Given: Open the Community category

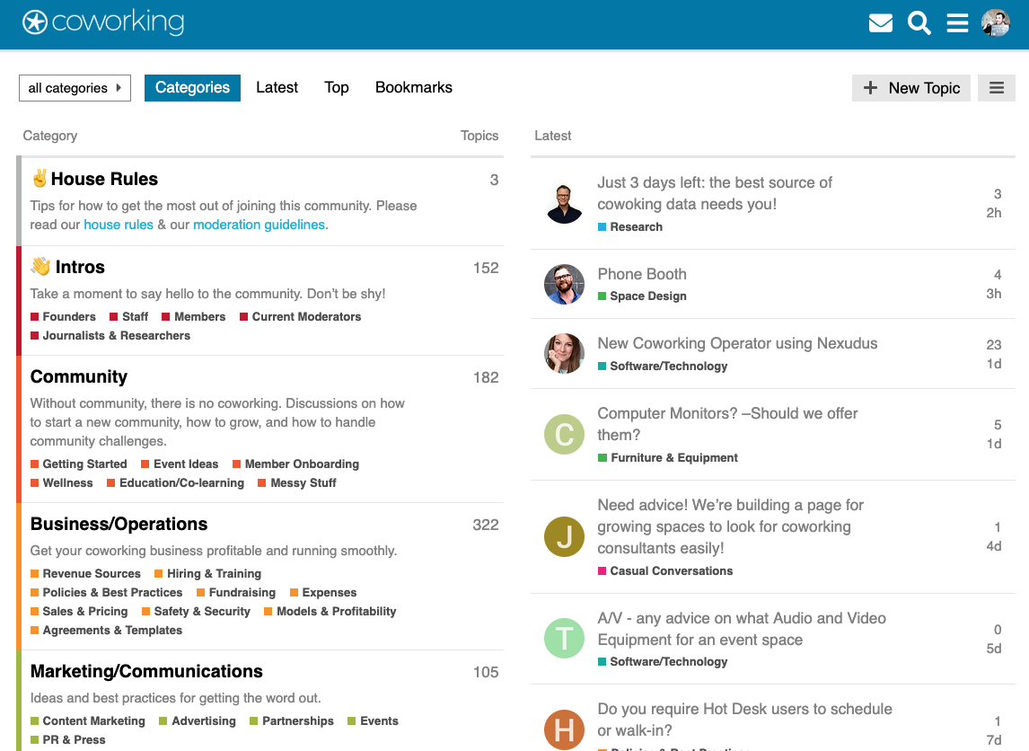Looking at the screenshot, I should pos(79,376).
